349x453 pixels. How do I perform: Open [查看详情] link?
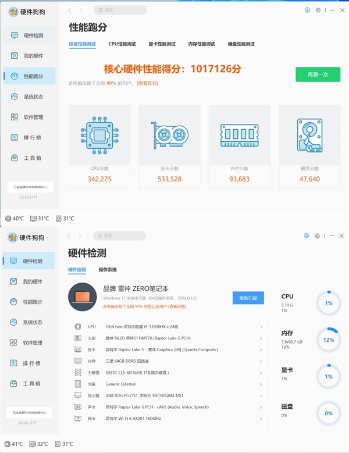tap(177, 306)
